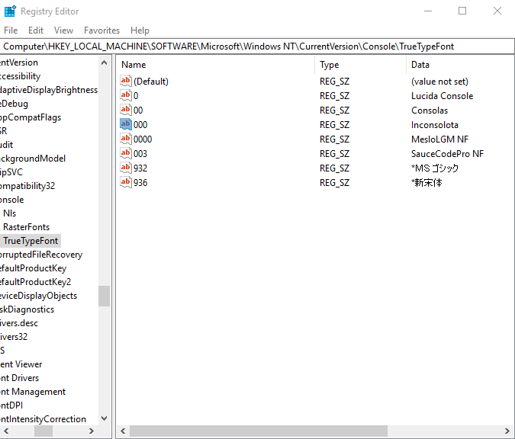This screenshot has height=439, width=515.
Task: Select the DefaultProductKey2 tree key
Action: [35, 282]
